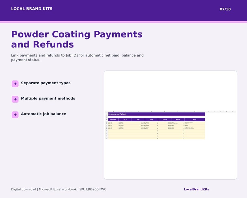The height and width of the screenshot is (198, 247).
Task: Open the Type dropdown in the PAY-001 row
Action: point(157,122)
